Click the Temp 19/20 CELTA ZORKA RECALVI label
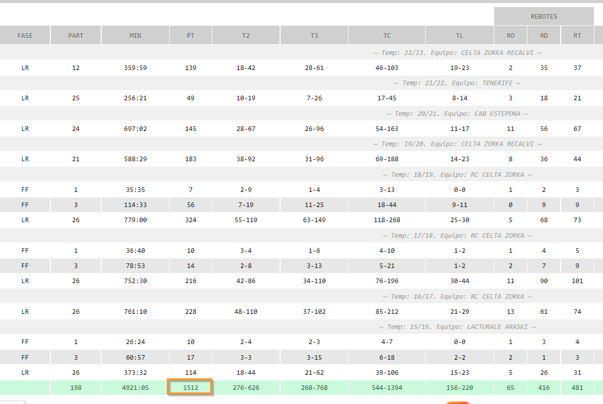The image size is (603, 404). (x=457, y=144)
